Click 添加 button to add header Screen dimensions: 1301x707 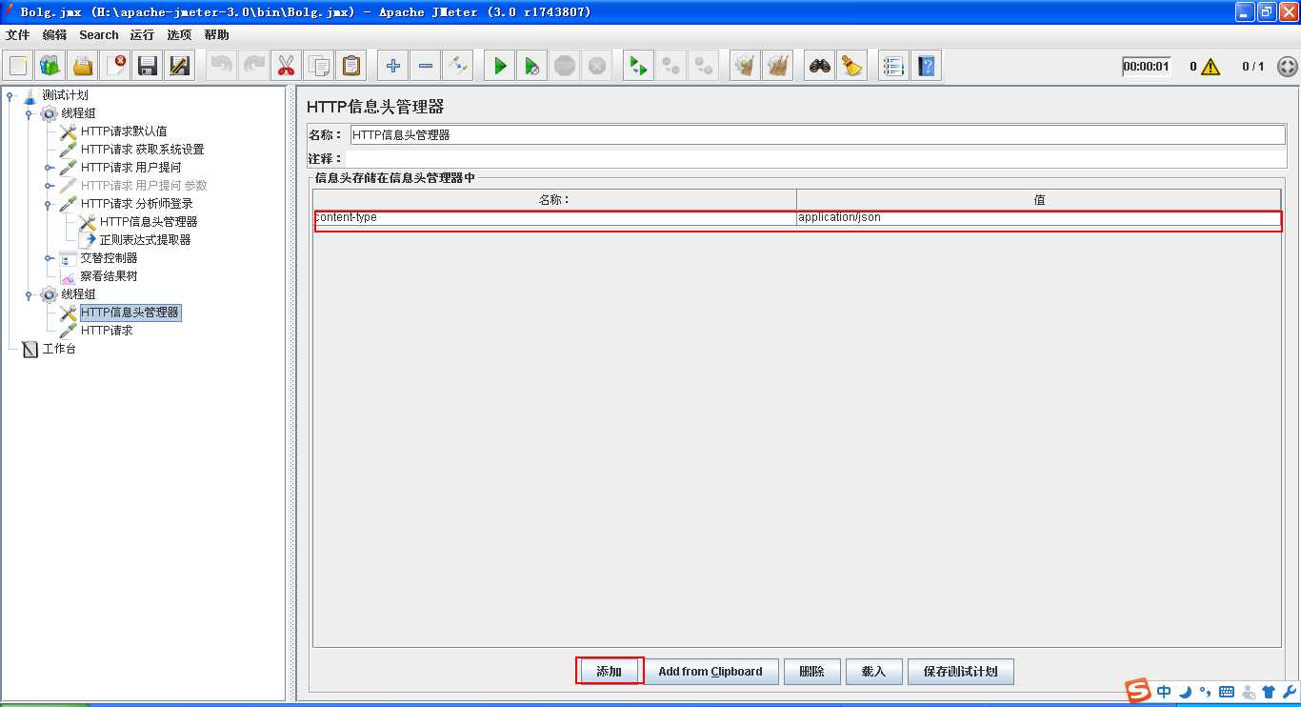click(610, 671)
